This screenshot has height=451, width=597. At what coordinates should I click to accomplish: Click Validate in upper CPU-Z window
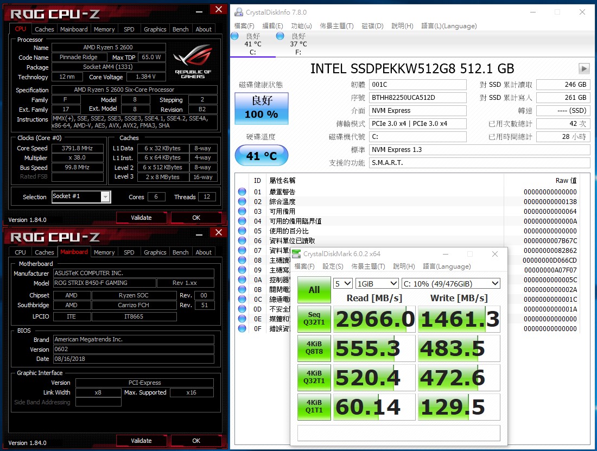141,218
